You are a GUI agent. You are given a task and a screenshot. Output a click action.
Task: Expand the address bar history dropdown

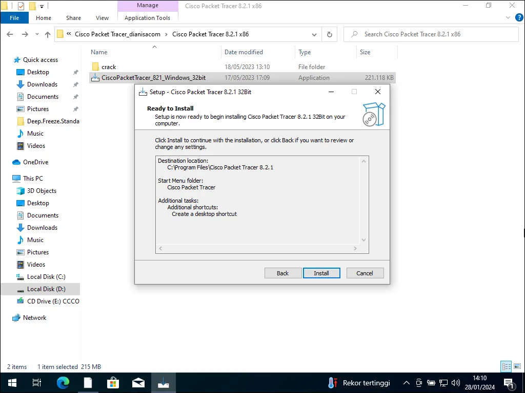(315, 34)
